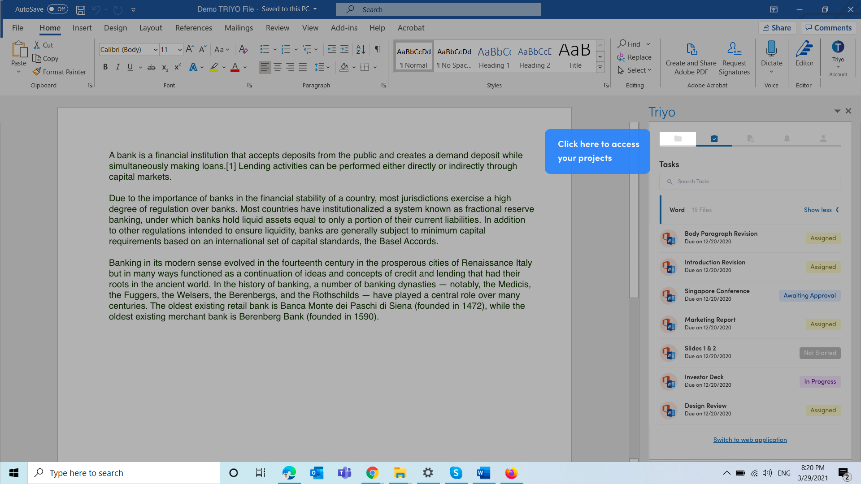The width and height of the screenshot is (861, 484).
Task: Toggle Align Left paragraph alignment
Action: [x=265, y=67]
